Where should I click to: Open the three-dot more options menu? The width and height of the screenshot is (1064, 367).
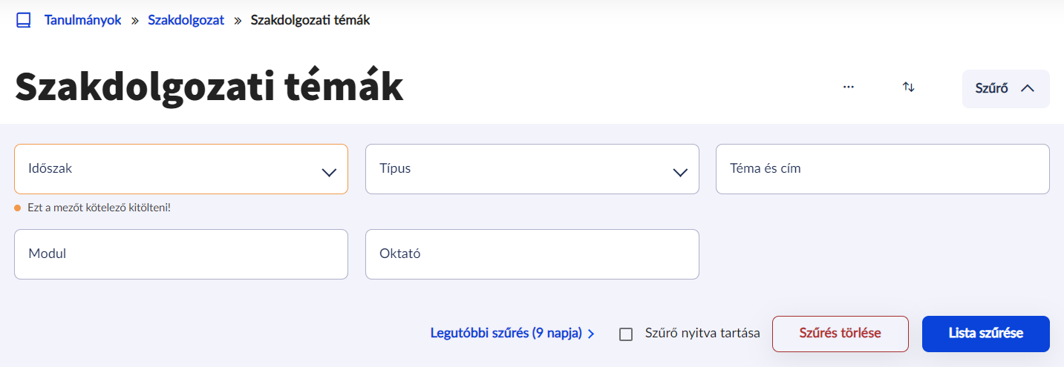[x=849, y=87]
